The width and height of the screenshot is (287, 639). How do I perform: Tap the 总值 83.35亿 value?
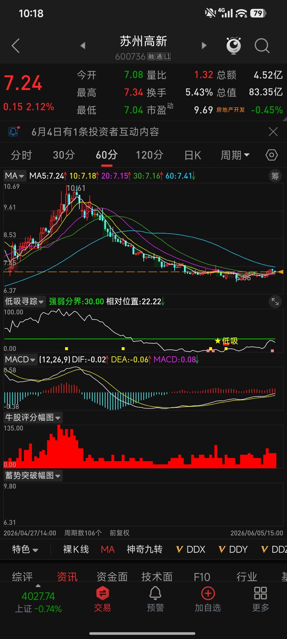[266, 92]
